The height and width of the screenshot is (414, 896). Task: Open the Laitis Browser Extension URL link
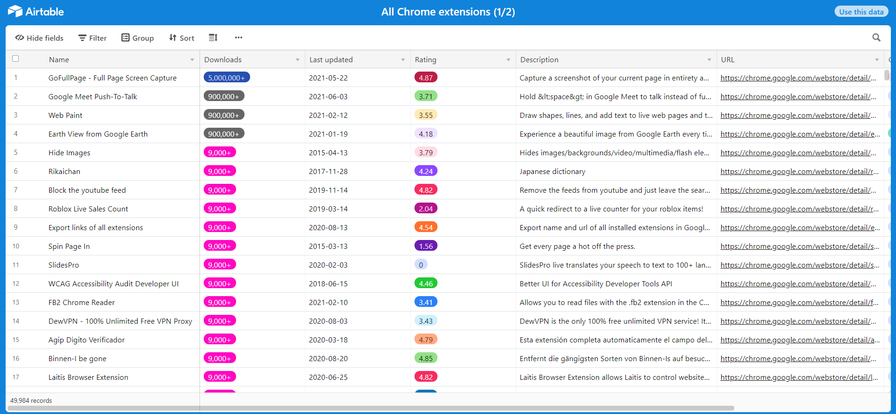799,377
